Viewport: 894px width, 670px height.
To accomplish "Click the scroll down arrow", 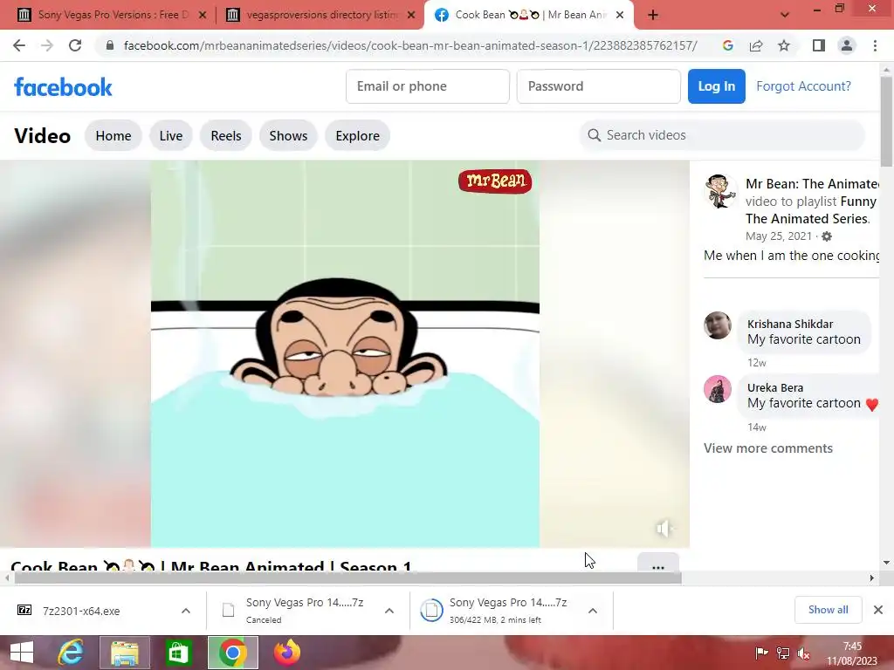I will point(886,563).
